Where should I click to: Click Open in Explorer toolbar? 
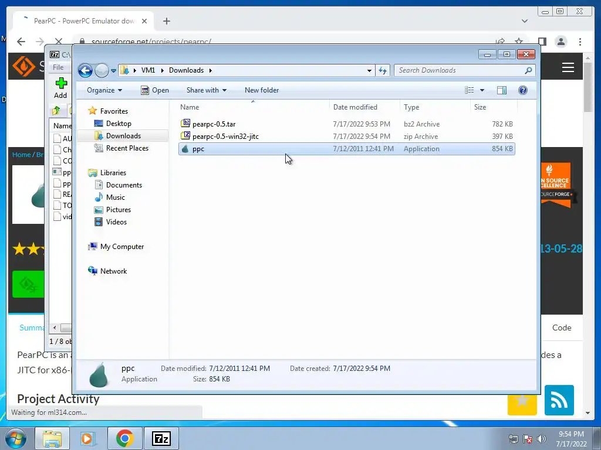155,90
